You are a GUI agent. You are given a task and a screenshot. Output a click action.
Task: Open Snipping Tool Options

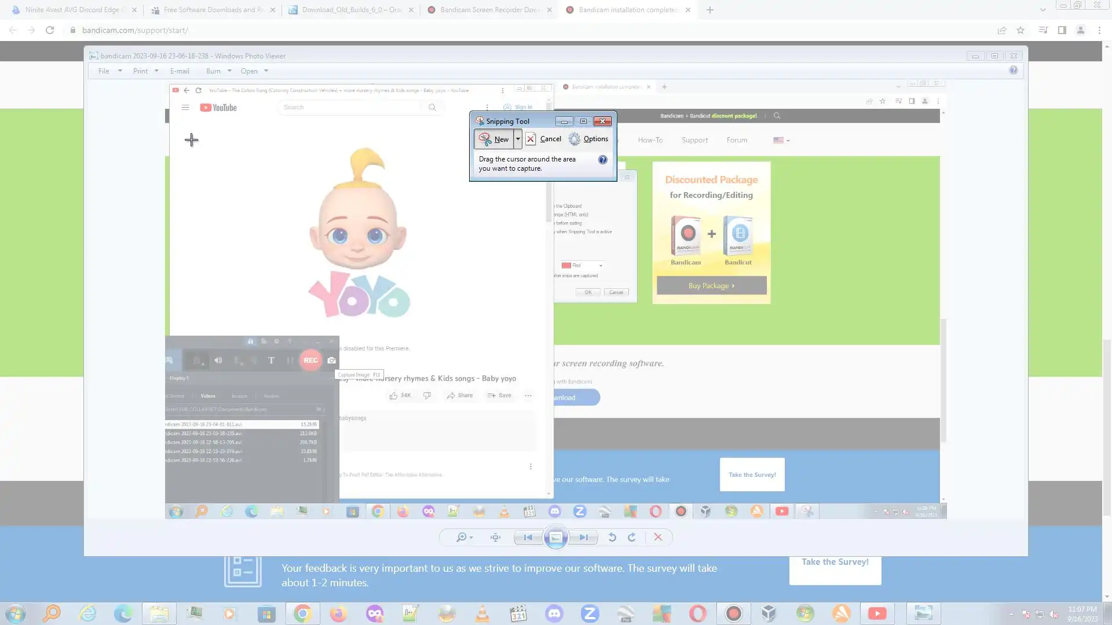(x=588, y=139)
